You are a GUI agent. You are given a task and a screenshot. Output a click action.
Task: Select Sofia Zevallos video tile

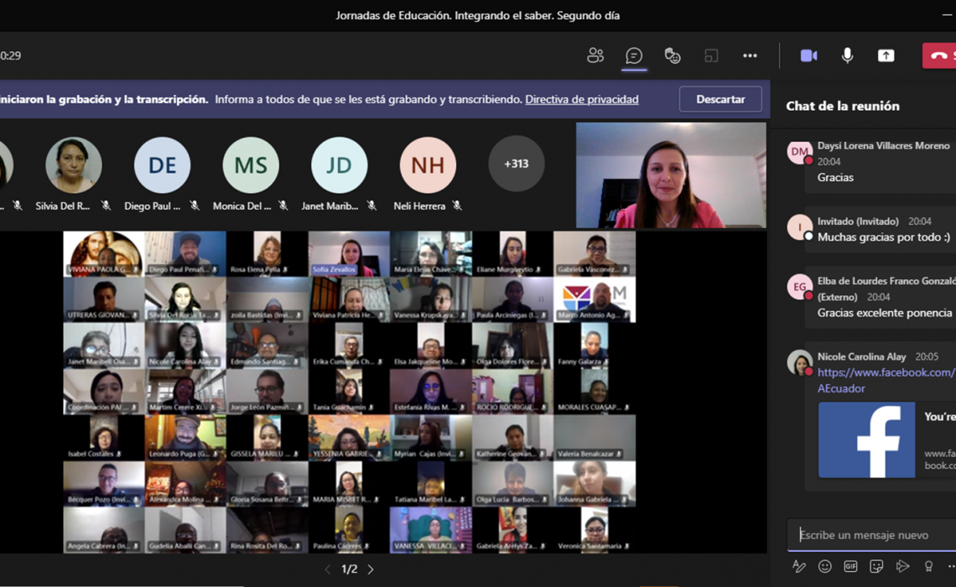(x=349, y=253)
